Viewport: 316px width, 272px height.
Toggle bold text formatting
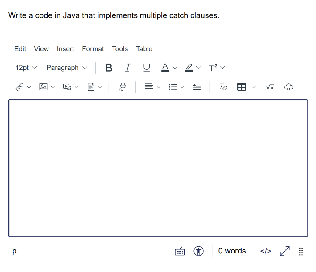coord(109,68)
